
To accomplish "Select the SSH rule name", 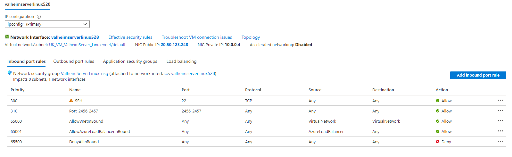I will [78, 101].
